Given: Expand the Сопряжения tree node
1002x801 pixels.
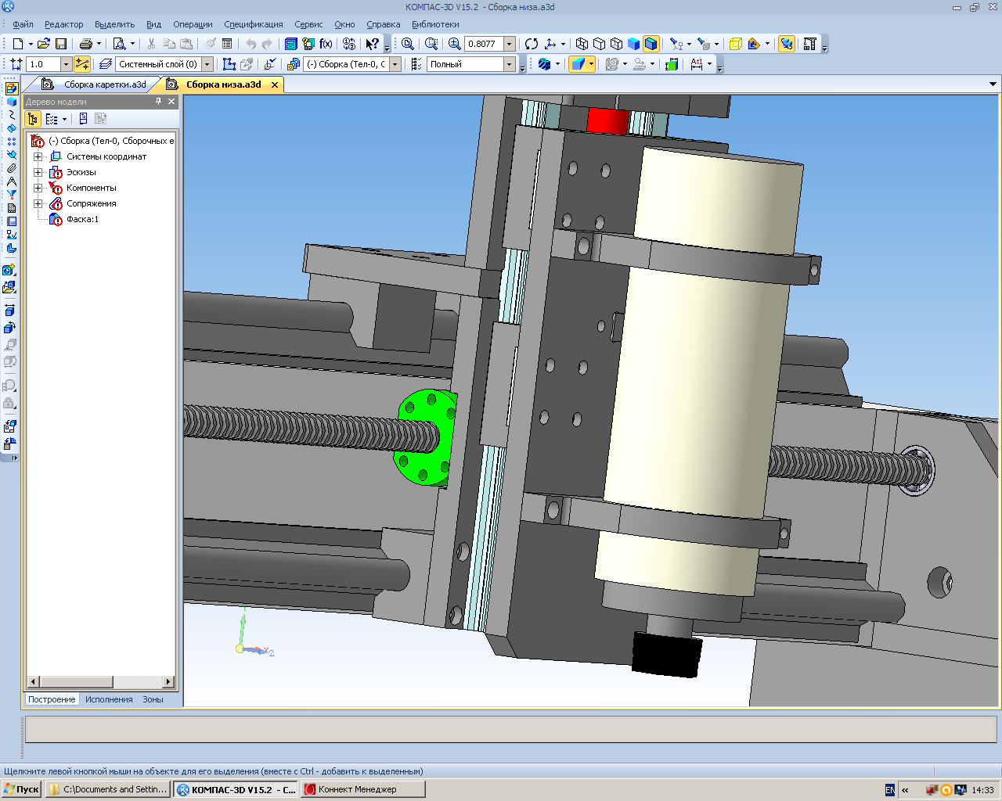Looking at the screenshot, I should click(38, 203).
